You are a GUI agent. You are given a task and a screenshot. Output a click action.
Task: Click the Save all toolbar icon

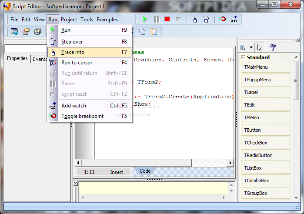(x=38, y=31)
